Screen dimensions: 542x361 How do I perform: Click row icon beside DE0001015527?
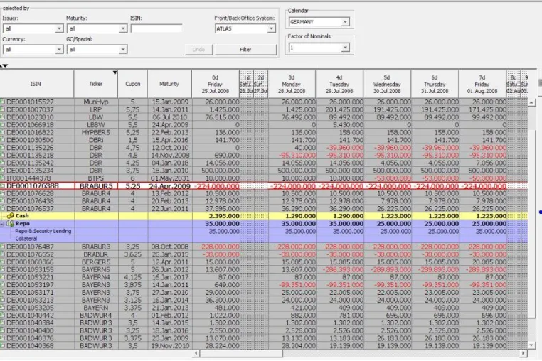click(2, 102)
